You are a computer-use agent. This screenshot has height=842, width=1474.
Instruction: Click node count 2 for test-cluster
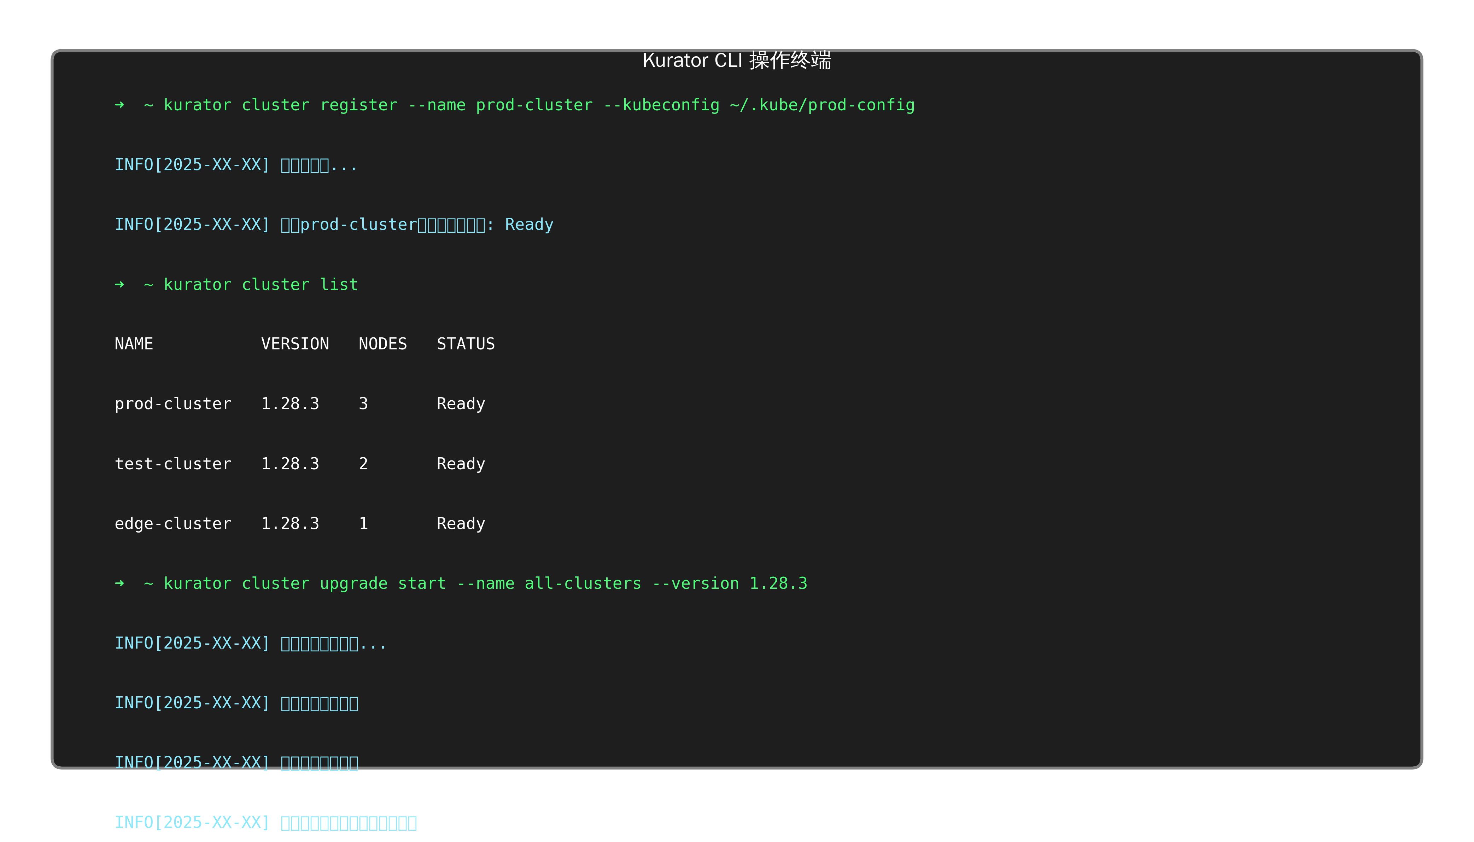point(363,464)
